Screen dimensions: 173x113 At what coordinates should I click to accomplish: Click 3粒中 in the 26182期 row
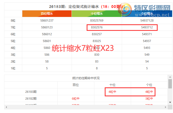click(x=149, y=99)
